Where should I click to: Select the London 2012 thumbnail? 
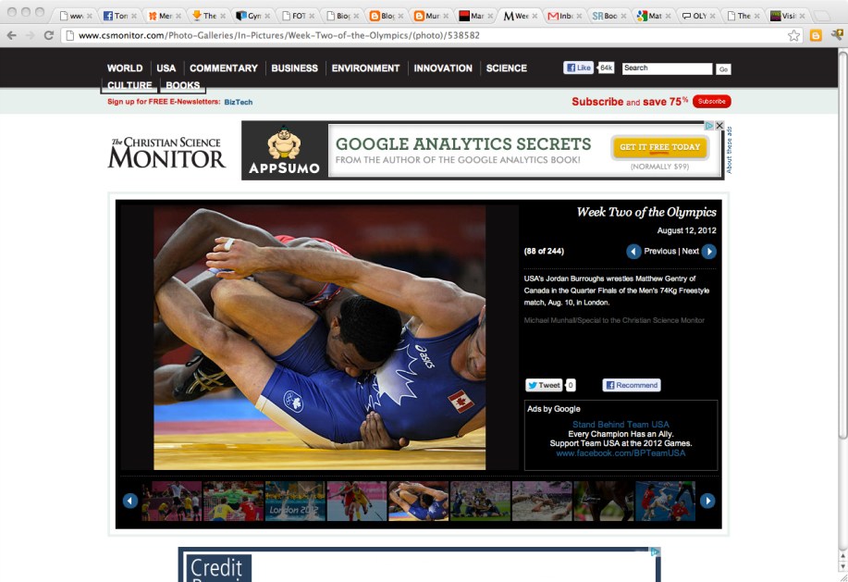pyautogui.click(x=295, y=501)
